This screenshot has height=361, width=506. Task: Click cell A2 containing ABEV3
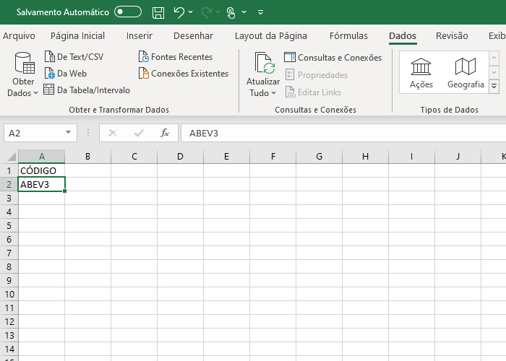[42, 184]
